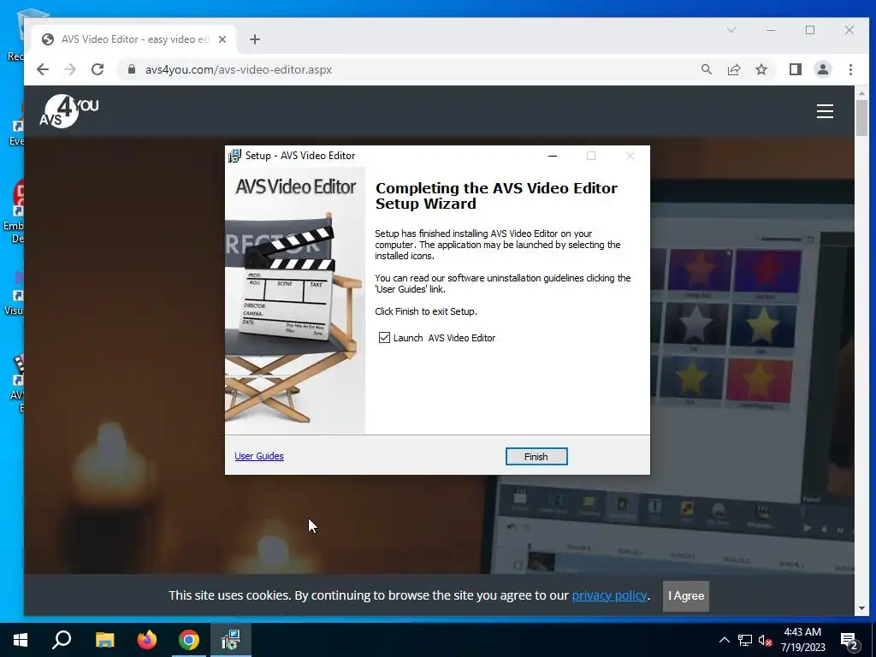Open a new Chrome tab
Image resolution: width=876 pixels, height=657 pixels.
point(255,39)
